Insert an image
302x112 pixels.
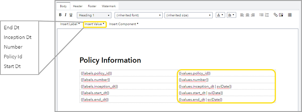coord(281,15)
